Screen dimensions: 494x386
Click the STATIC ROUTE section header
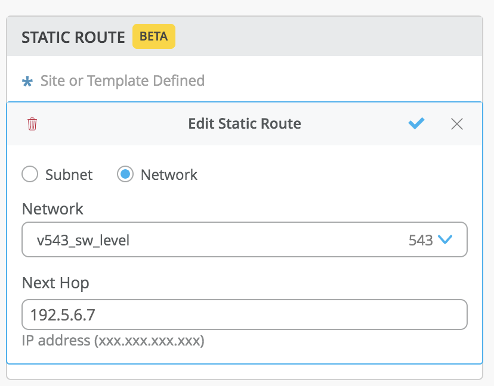73,38
